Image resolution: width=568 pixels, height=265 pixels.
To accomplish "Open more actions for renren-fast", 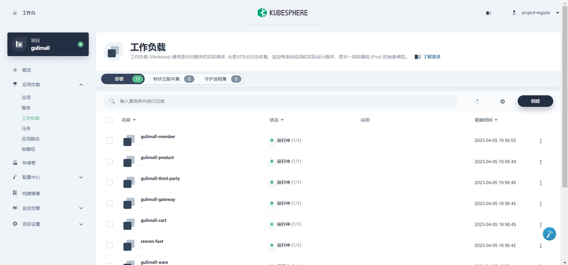I will click(541, 246).
